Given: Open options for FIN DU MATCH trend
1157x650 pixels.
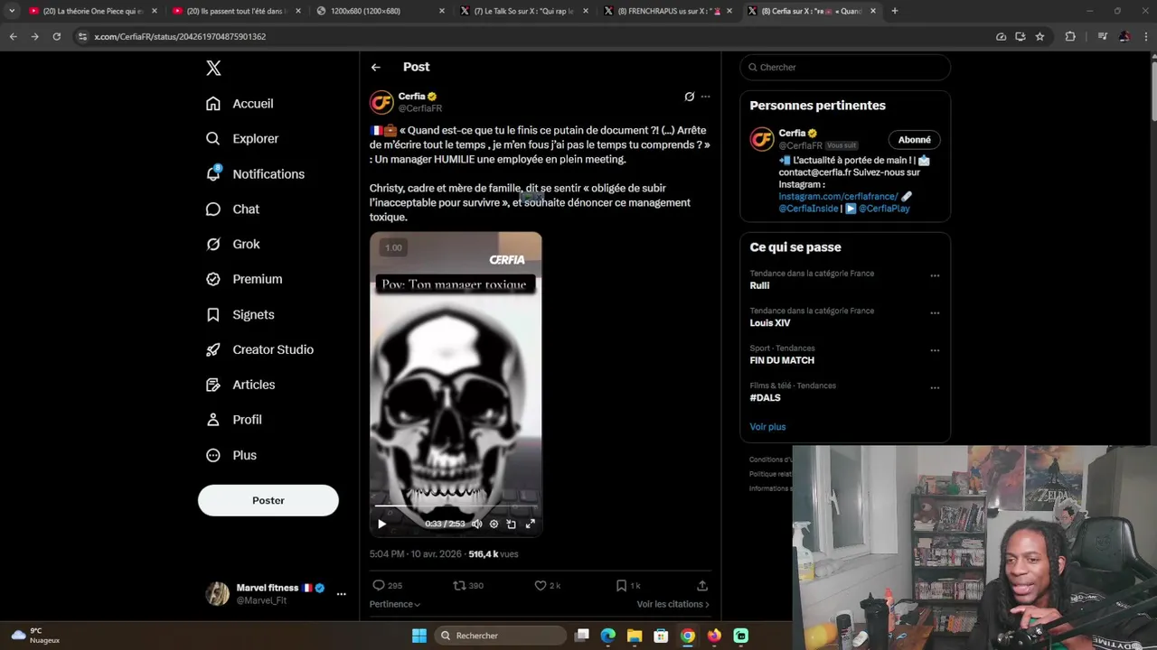Looking at the screenshot, I should (x=935, y=350).
